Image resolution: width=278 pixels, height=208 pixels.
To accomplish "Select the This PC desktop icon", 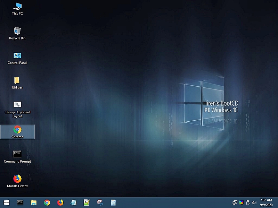I will pos(17,9).
